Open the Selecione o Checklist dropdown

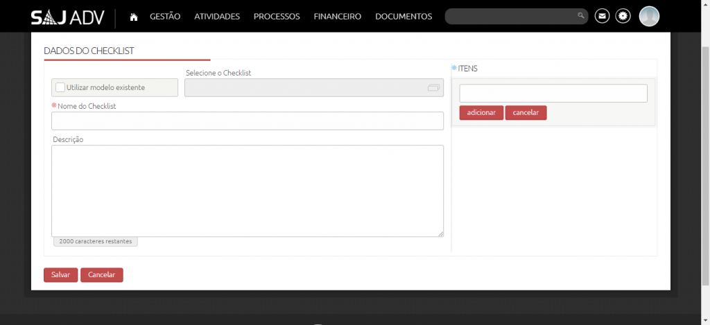click(x=305, y=87)
